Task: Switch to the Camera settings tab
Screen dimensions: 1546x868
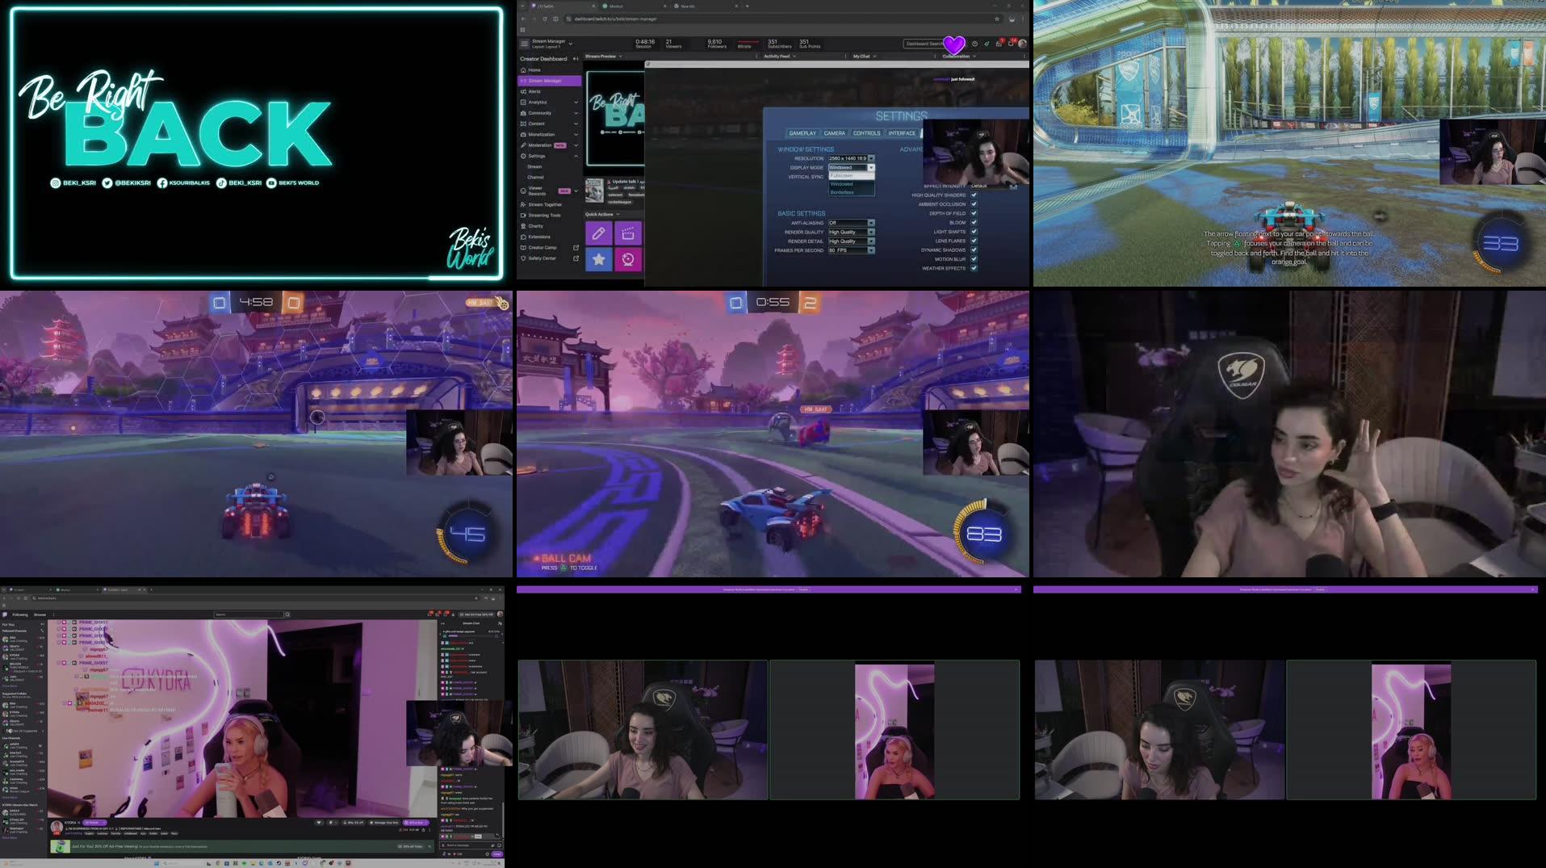Action: click(x=835, y=133)
